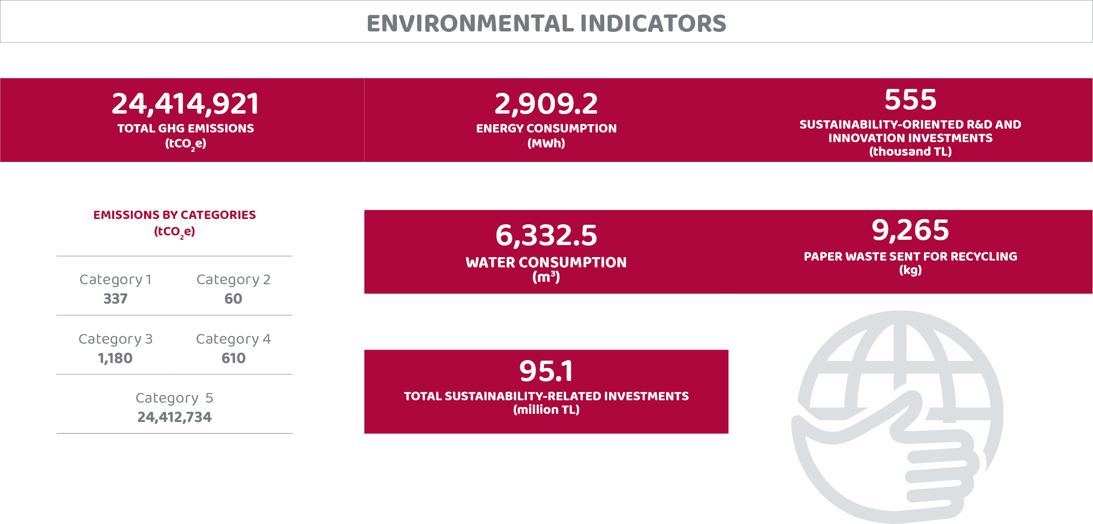The height and width of the screenshot is (524, 1093).
Task: Click the globe and hand icon
Action: click(897, 417)
